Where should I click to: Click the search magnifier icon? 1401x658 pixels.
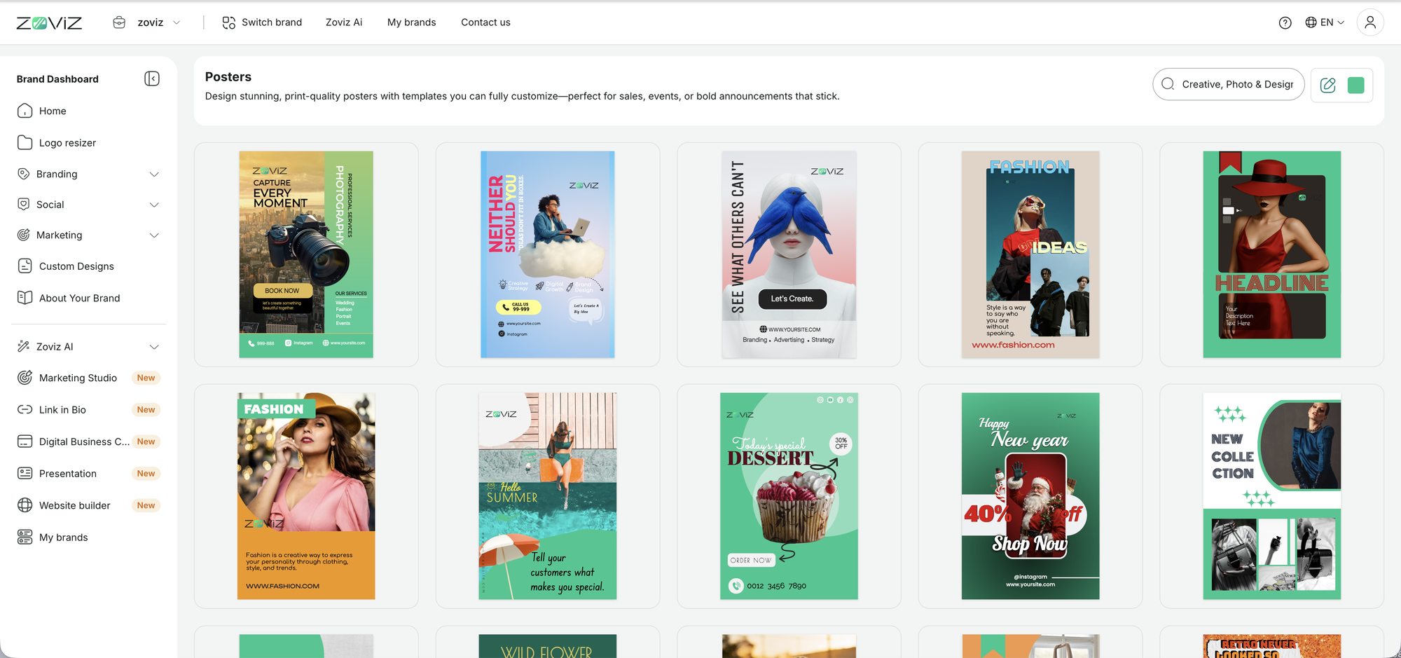(1168, 84)
